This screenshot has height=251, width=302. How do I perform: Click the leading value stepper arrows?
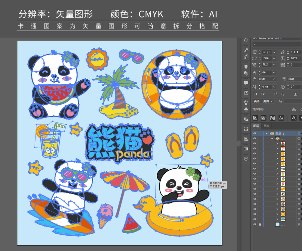(288, 52)
